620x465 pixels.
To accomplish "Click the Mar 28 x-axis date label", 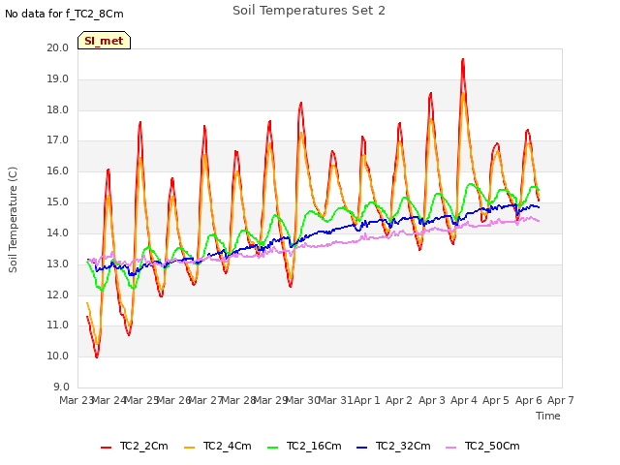I will click(238, 400).
